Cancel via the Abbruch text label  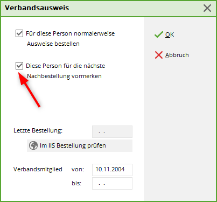[x=177, y=55]
